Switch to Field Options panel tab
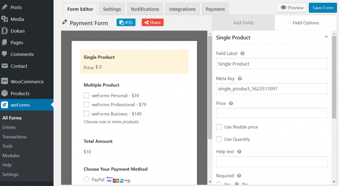Screen dimensions: 339x186 click(x=306, y=23)
